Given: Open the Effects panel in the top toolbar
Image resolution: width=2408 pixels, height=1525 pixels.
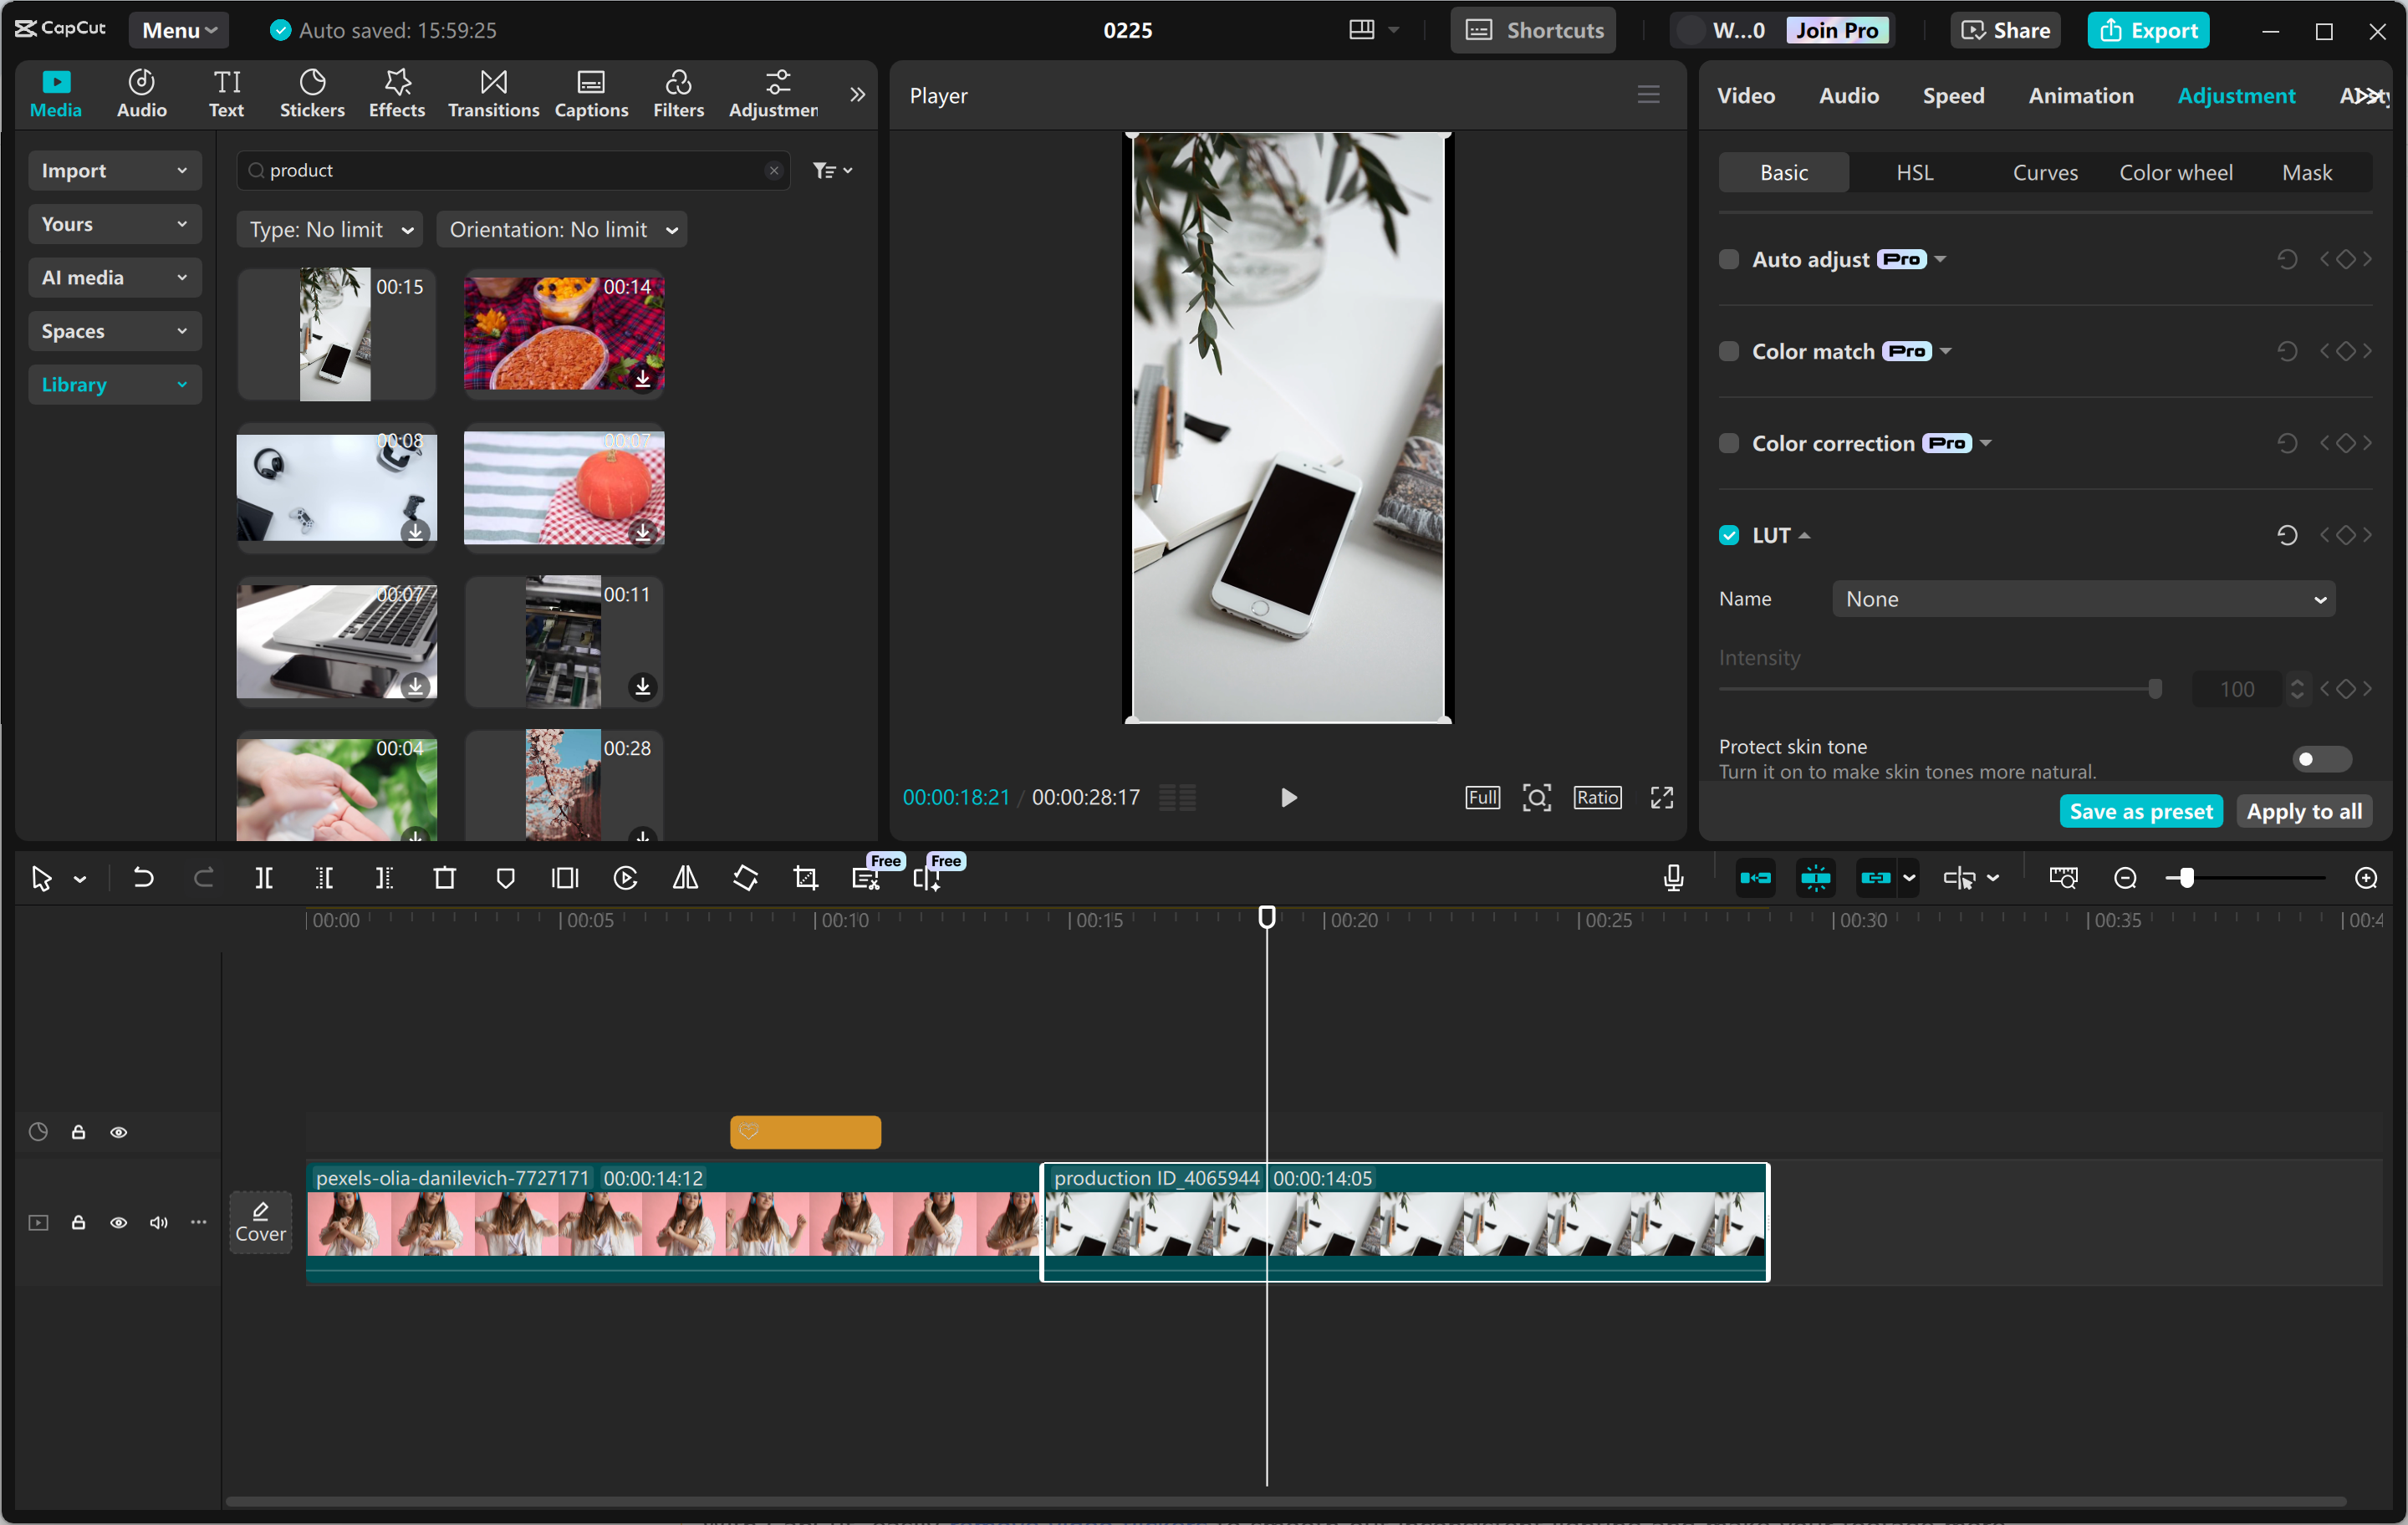Looking at the screenshot, I should tap(396, 93).
